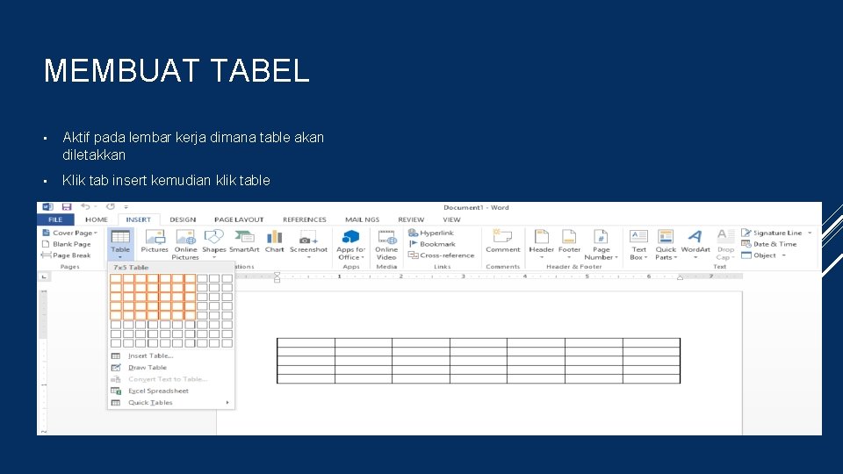Click the Online Pictures icon
The width and height of the screenshot is (843, 474).
(x=185, y=245)
